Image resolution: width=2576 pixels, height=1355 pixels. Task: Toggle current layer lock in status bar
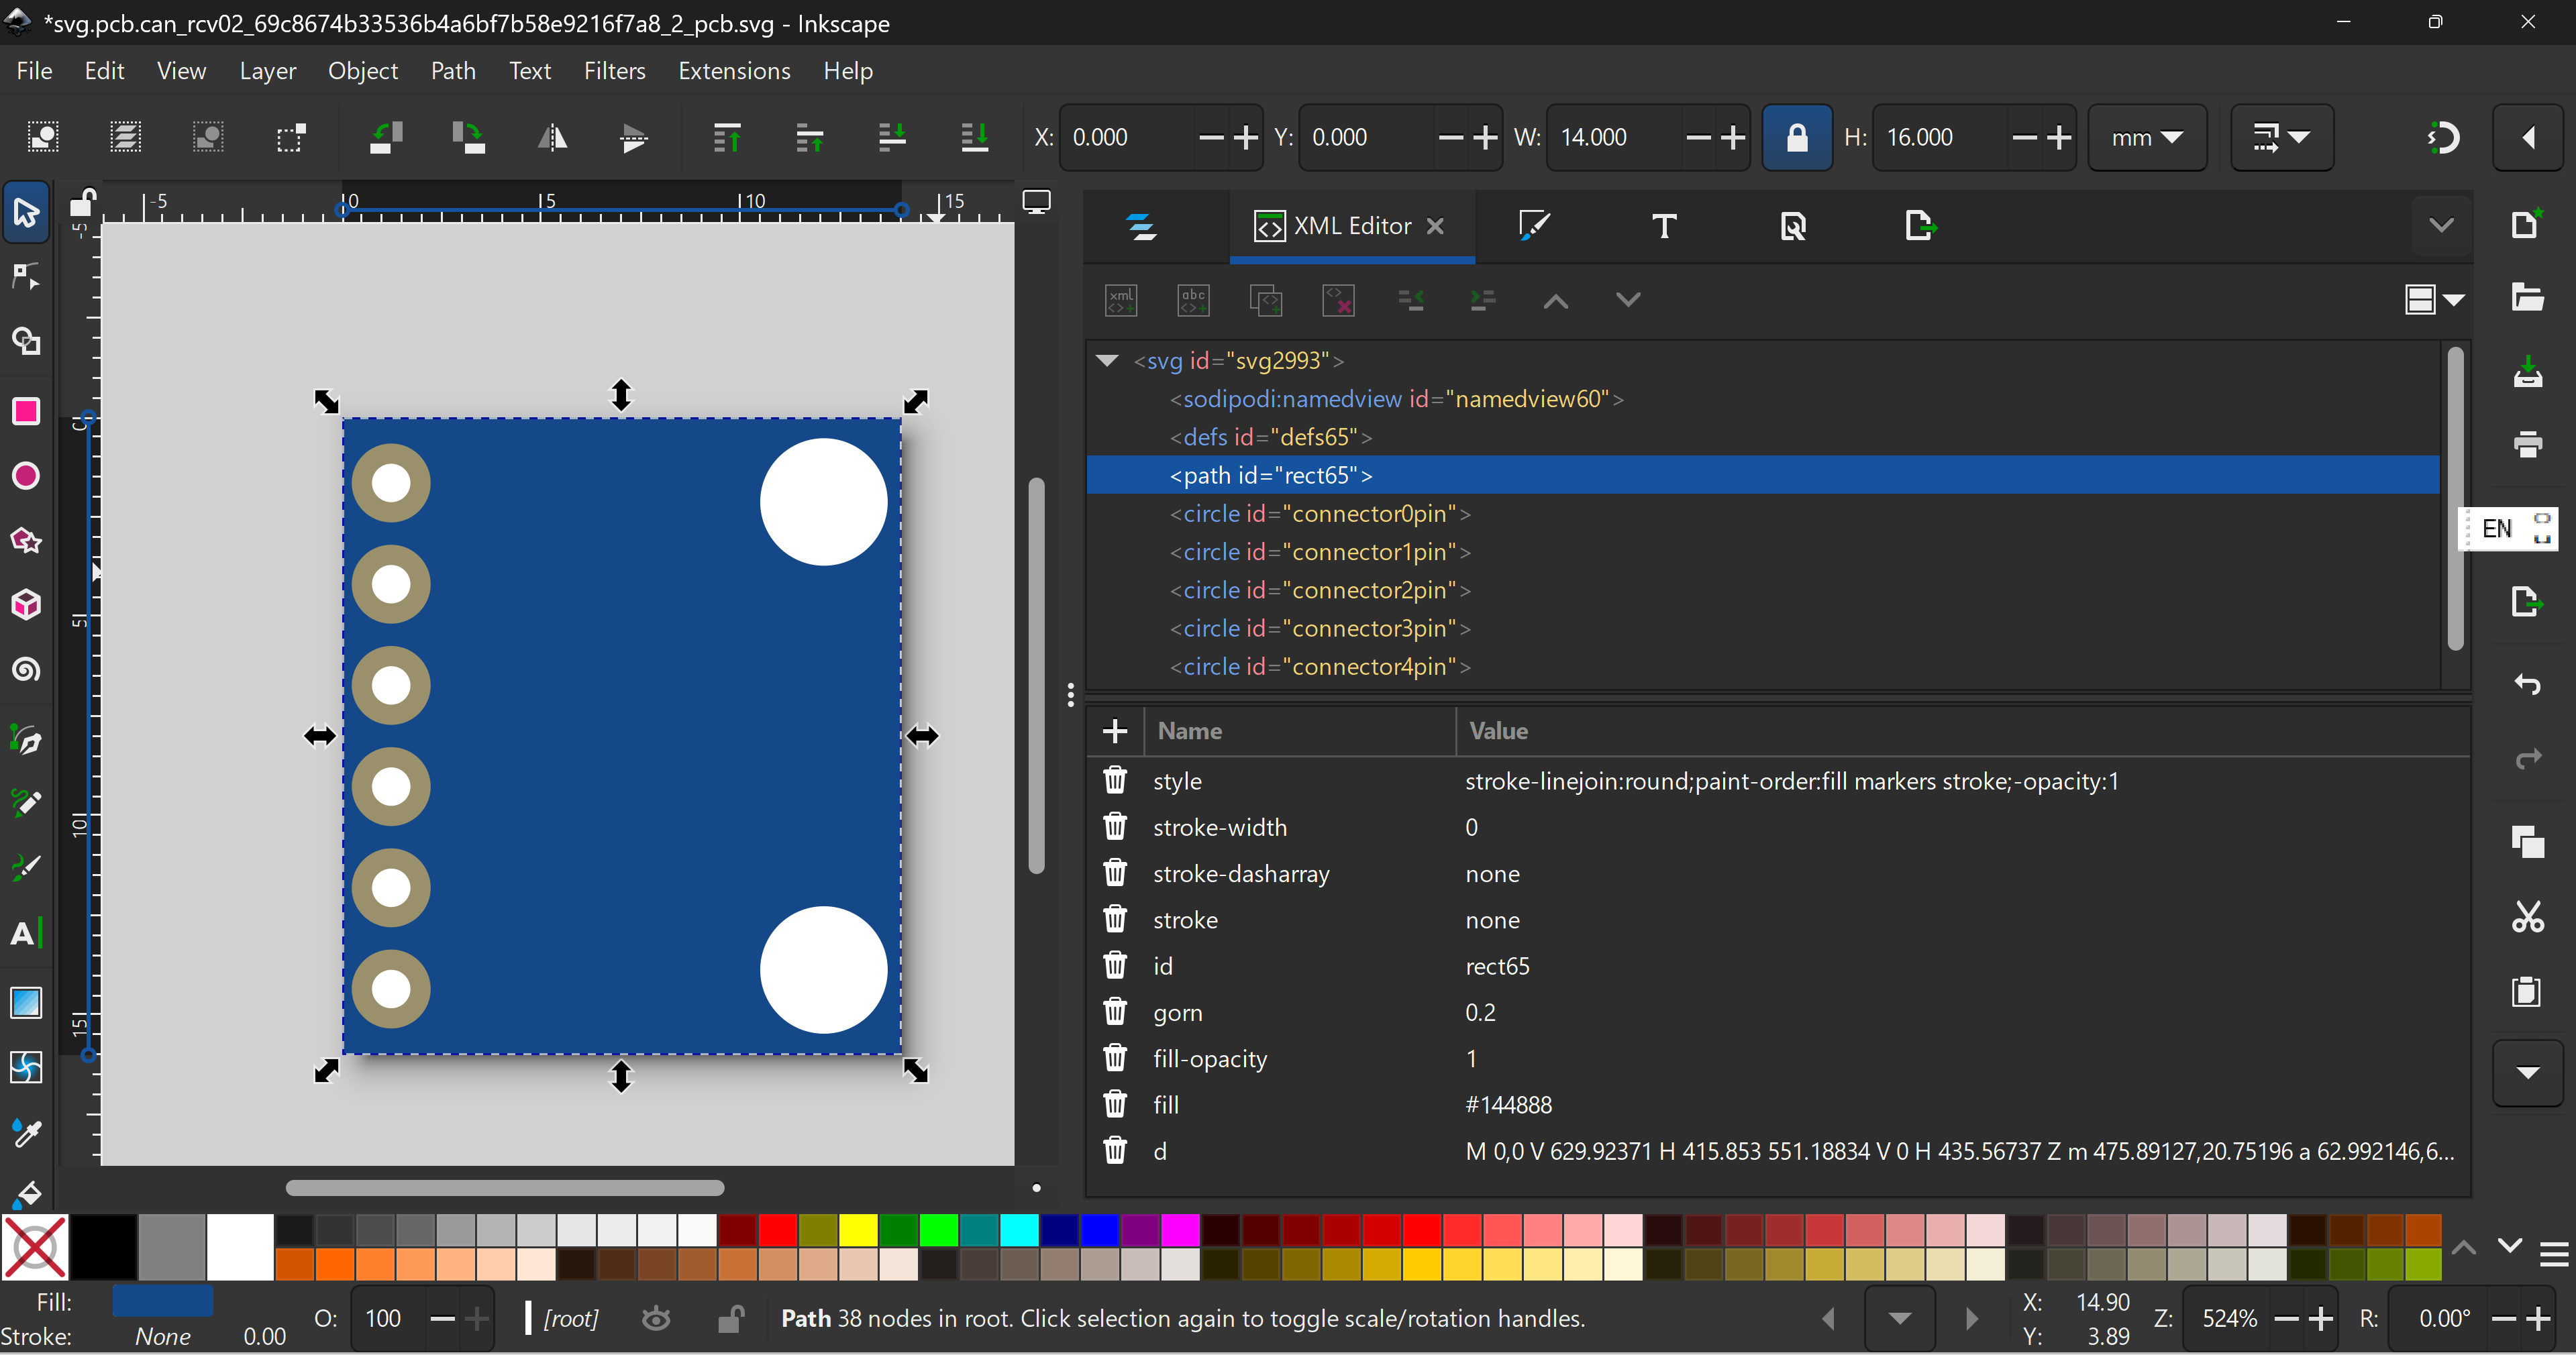731,1319
